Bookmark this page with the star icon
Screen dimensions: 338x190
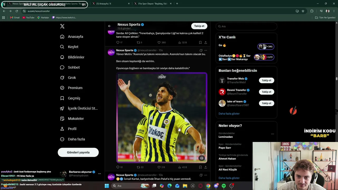click(303, 11)
